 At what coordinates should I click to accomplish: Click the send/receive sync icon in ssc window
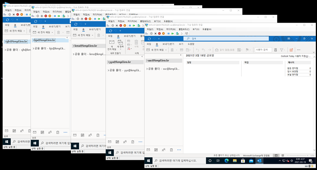pos(149,39)
